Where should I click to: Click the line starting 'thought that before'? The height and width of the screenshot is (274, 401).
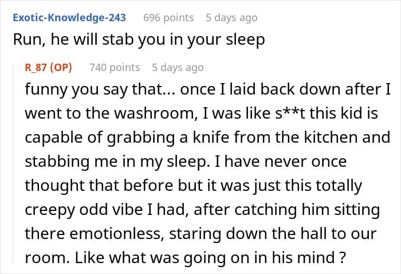coord(194,186)
